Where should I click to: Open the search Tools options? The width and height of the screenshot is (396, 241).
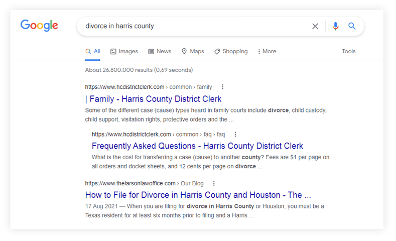[x=348, y=51]
